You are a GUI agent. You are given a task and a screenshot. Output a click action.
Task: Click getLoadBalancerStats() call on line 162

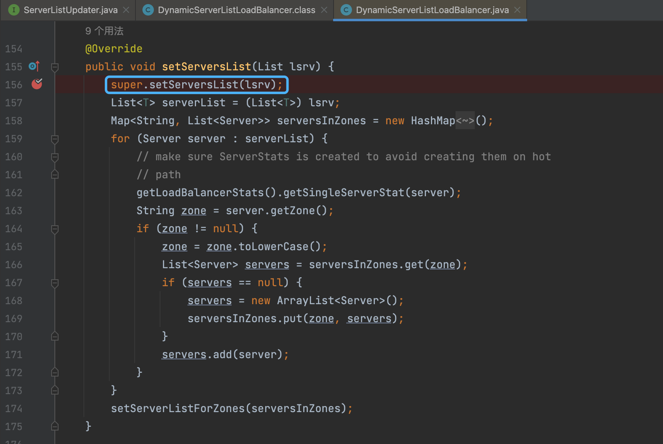[x=206, y=193]
